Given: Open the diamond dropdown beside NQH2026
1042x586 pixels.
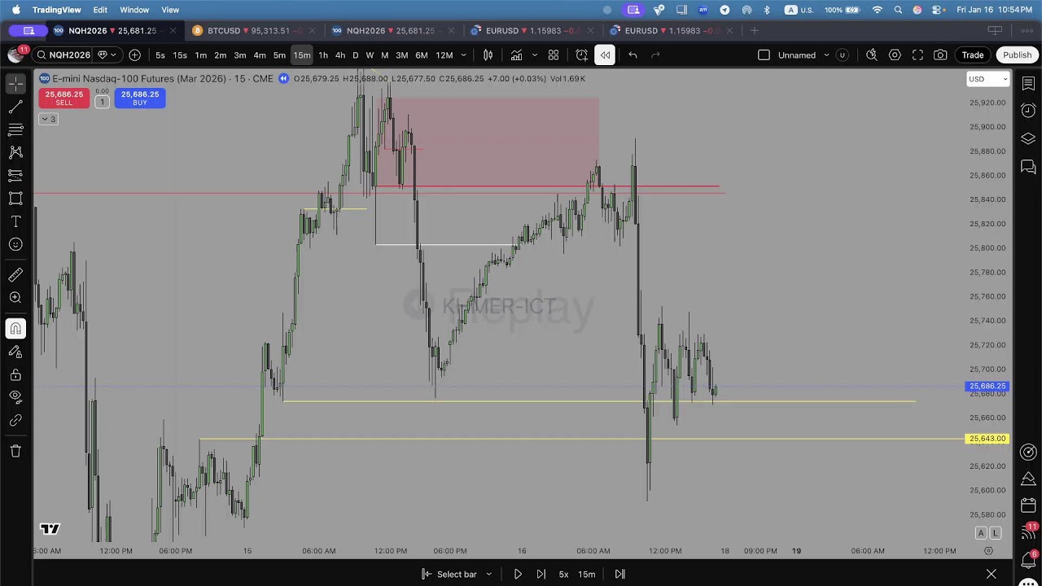Looking at the screenshot, I should (107, 55).
